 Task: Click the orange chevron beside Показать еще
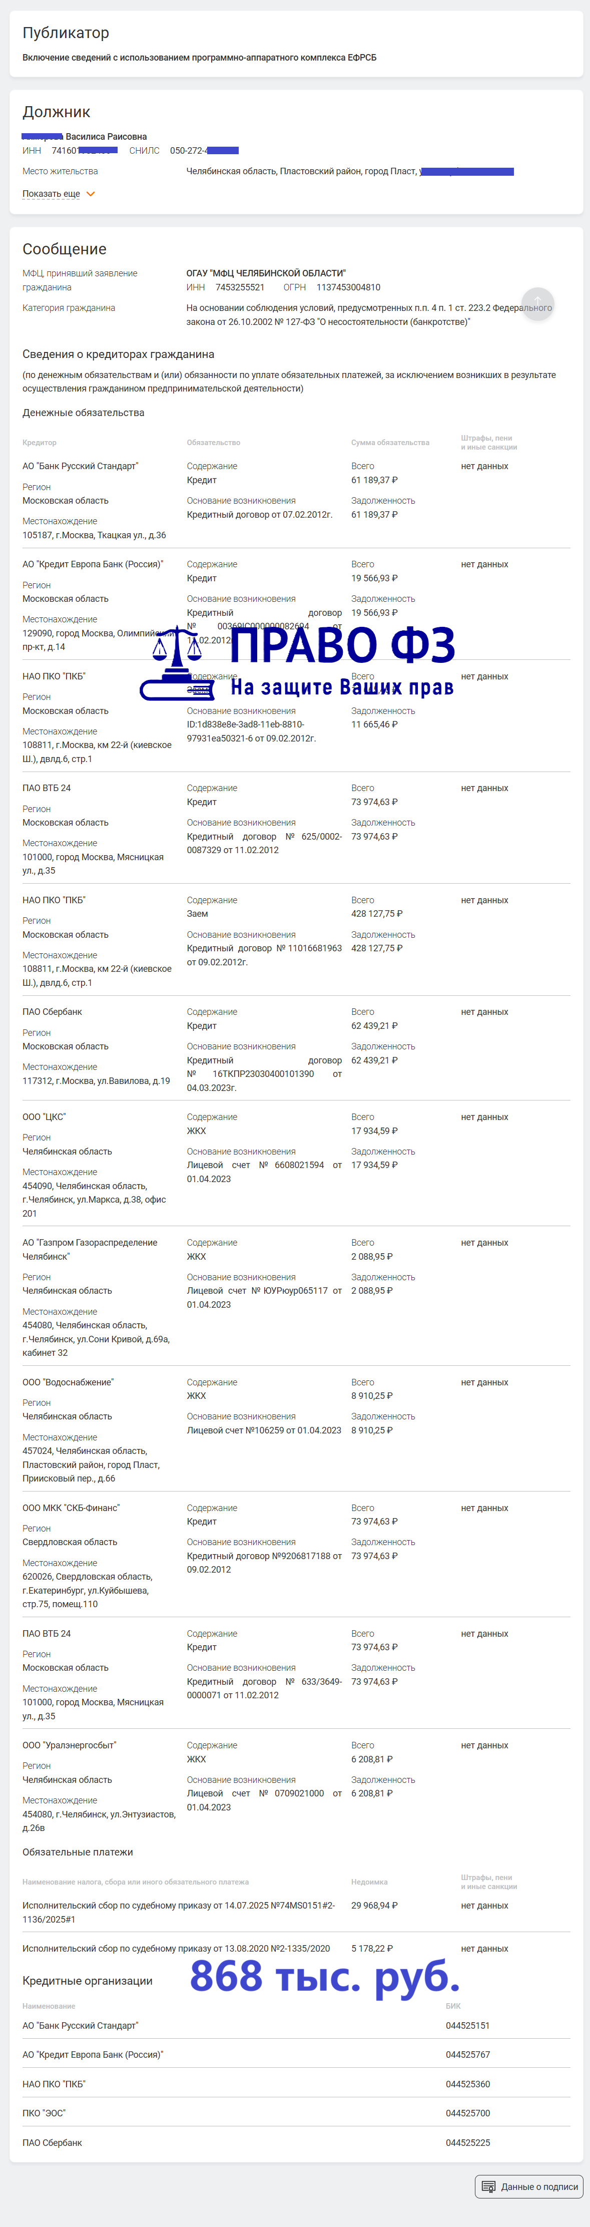pos(91,195)
